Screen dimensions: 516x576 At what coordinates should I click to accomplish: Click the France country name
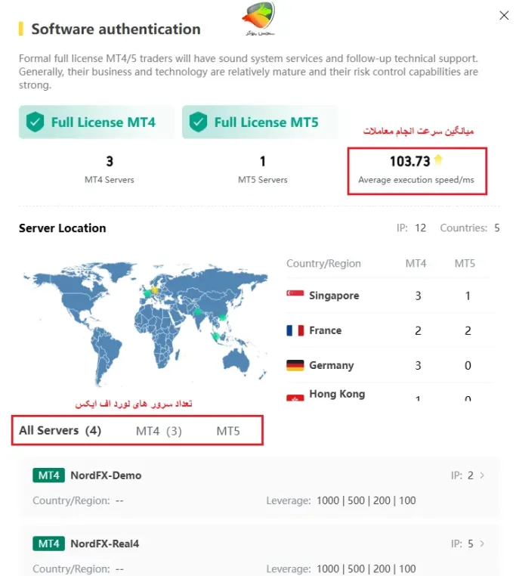(x=325, y=330)
